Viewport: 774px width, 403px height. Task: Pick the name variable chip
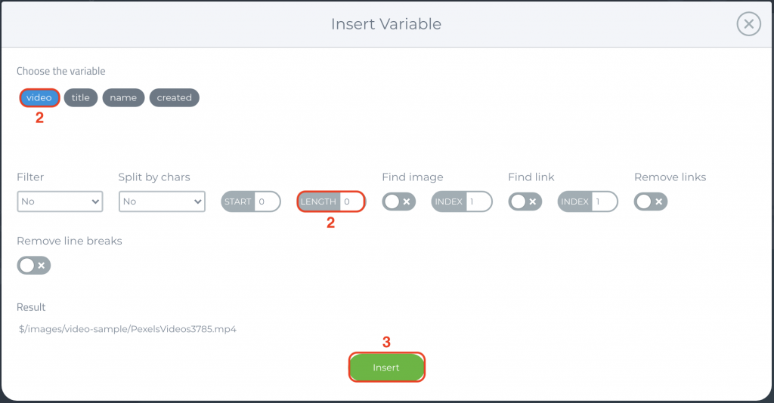point(123,97)
